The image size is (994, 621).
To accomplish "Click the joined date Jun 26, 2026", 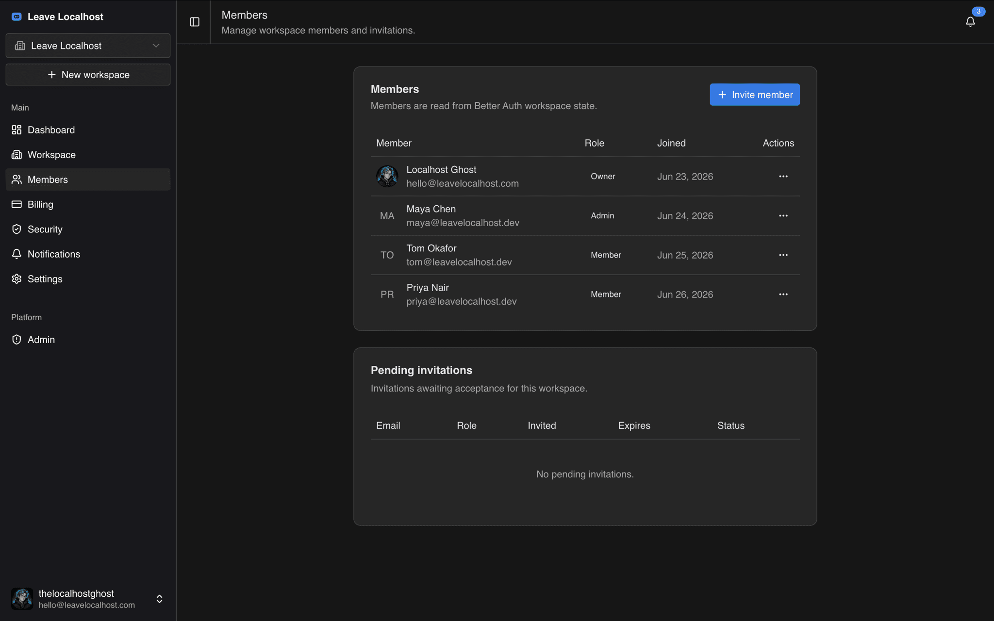I will [x=685, y=294].
